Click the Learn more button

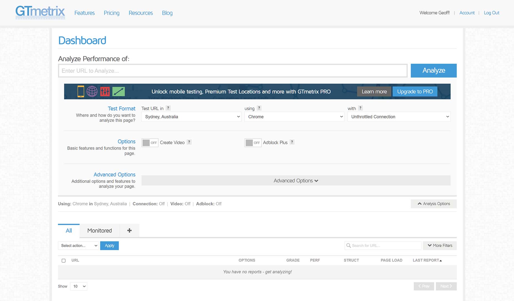point(374,91)
